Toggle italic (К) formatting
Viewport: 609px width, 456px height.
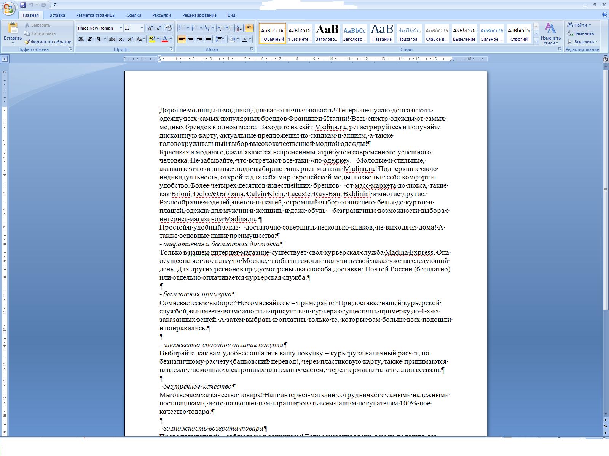89,39
